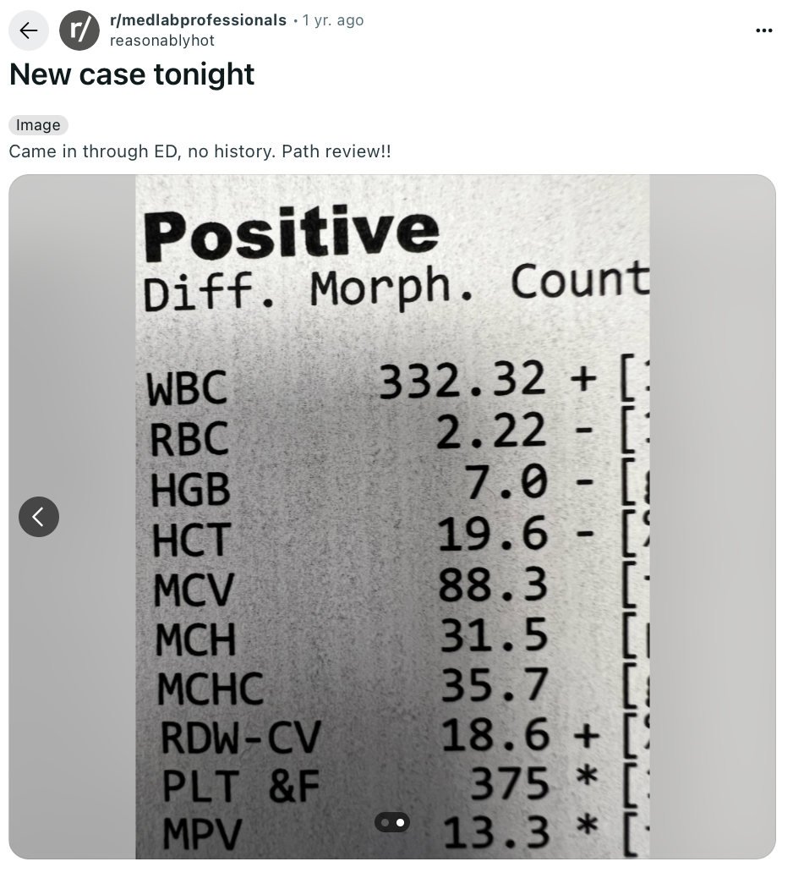Click the RDW-CV label in the photo

[x=241, y=737]
